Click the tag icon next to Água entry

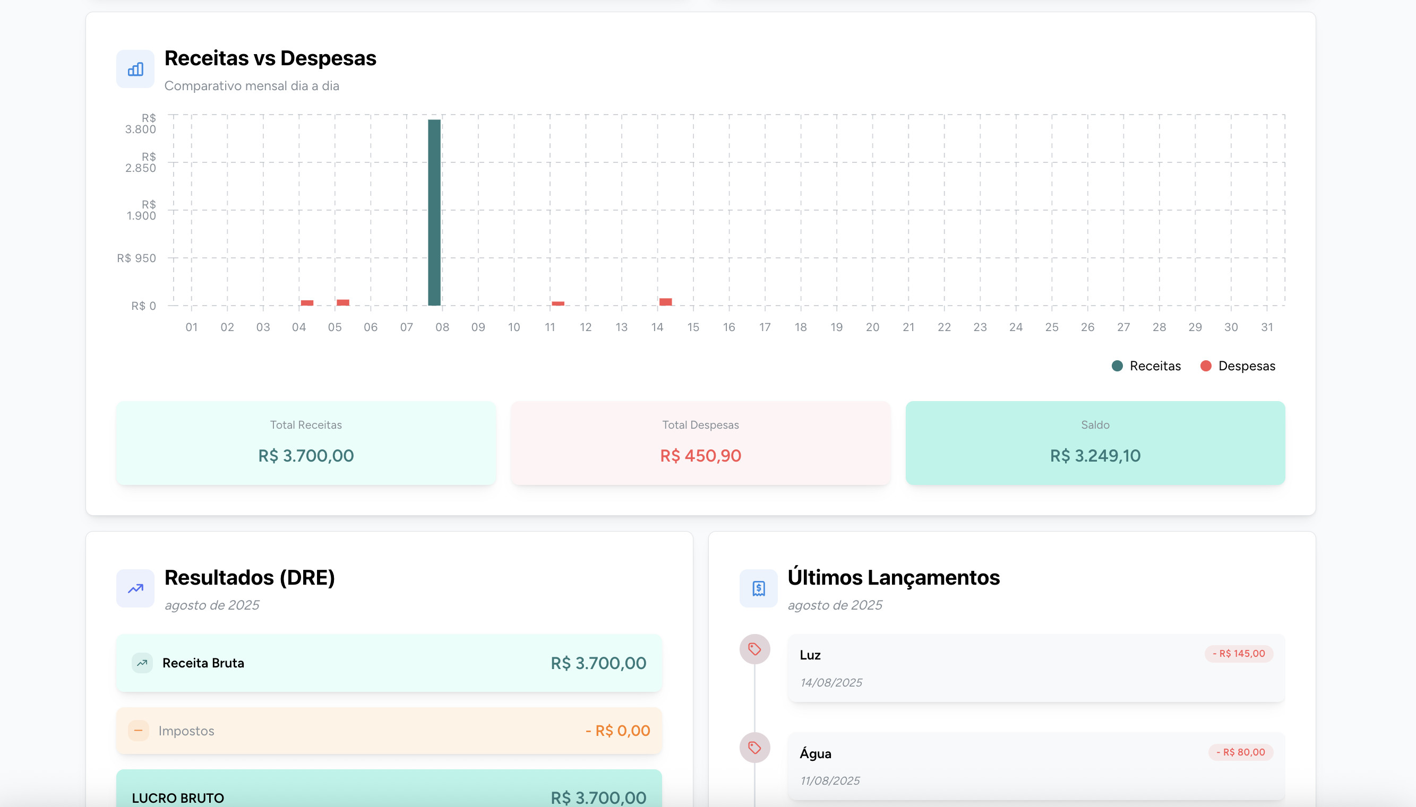pyautogui.click(x=754, y=748)
